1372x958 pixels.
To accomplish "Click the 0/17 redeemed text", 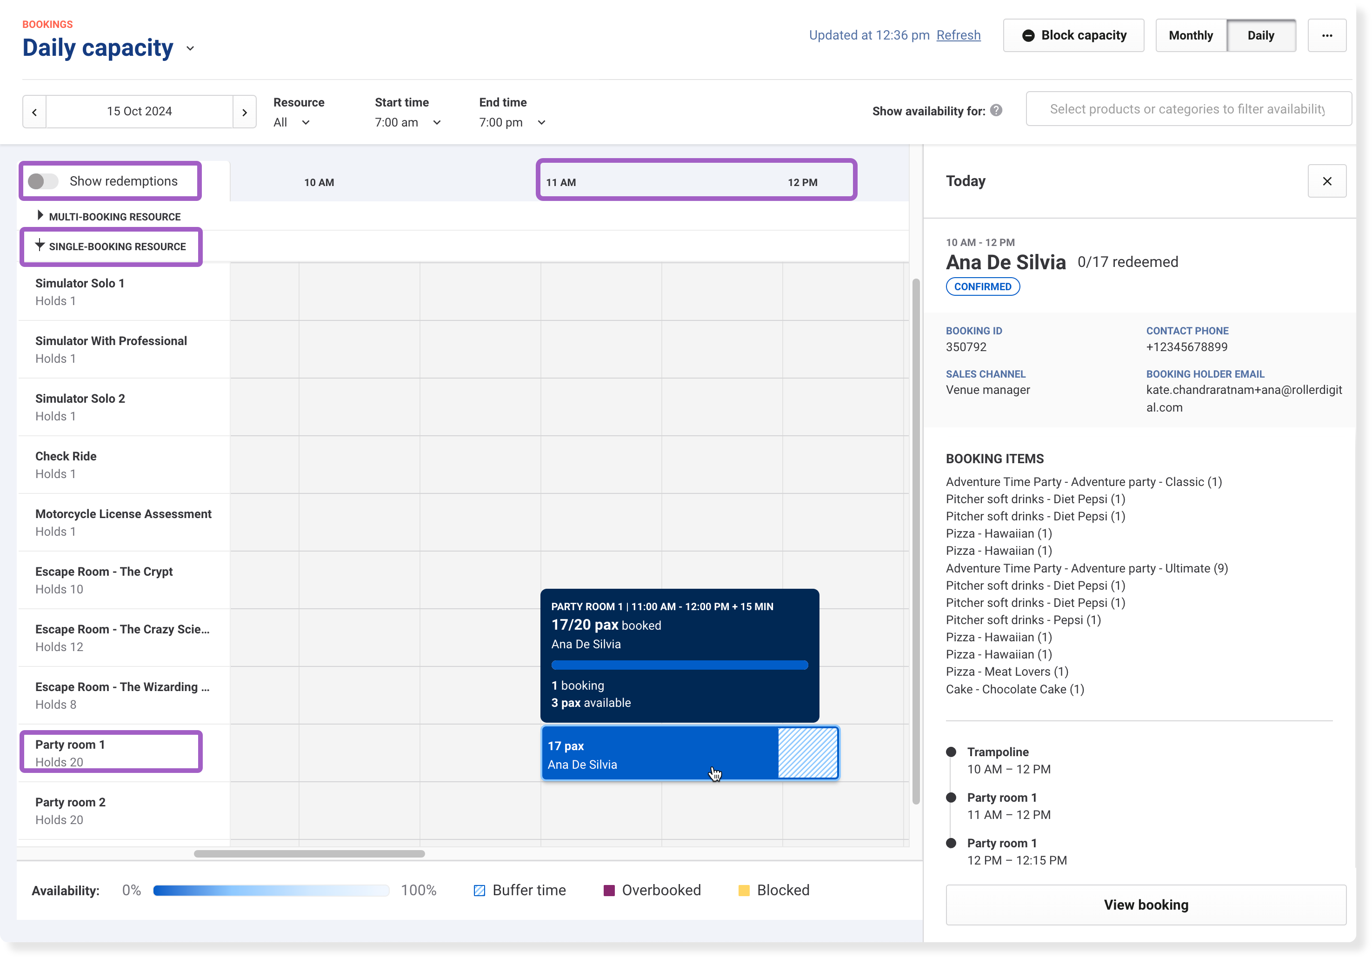I will (1127, 262).
